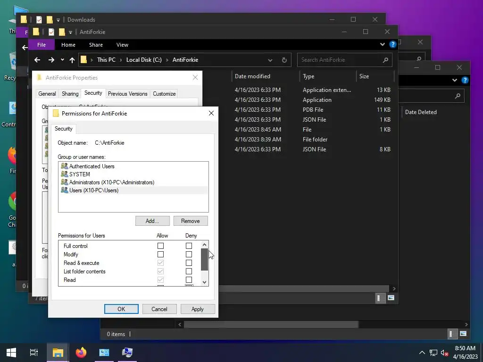Switch to Sharing tab in Properties
The height and width of the screenshot is (362, 483).
click(x=70, y=94)
